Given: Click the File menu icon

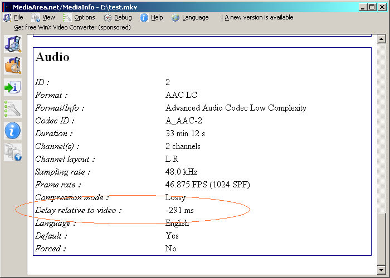Looking at the screenshot, I should tap(7, 18).
